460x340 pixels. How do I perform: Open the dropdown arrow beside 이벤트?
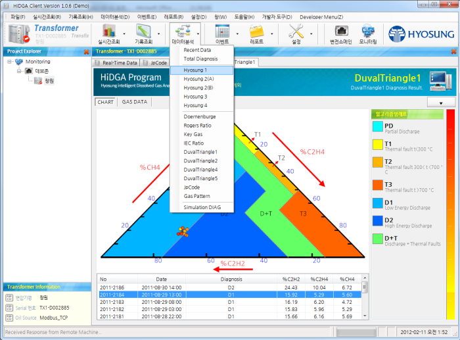pos(237,34)
